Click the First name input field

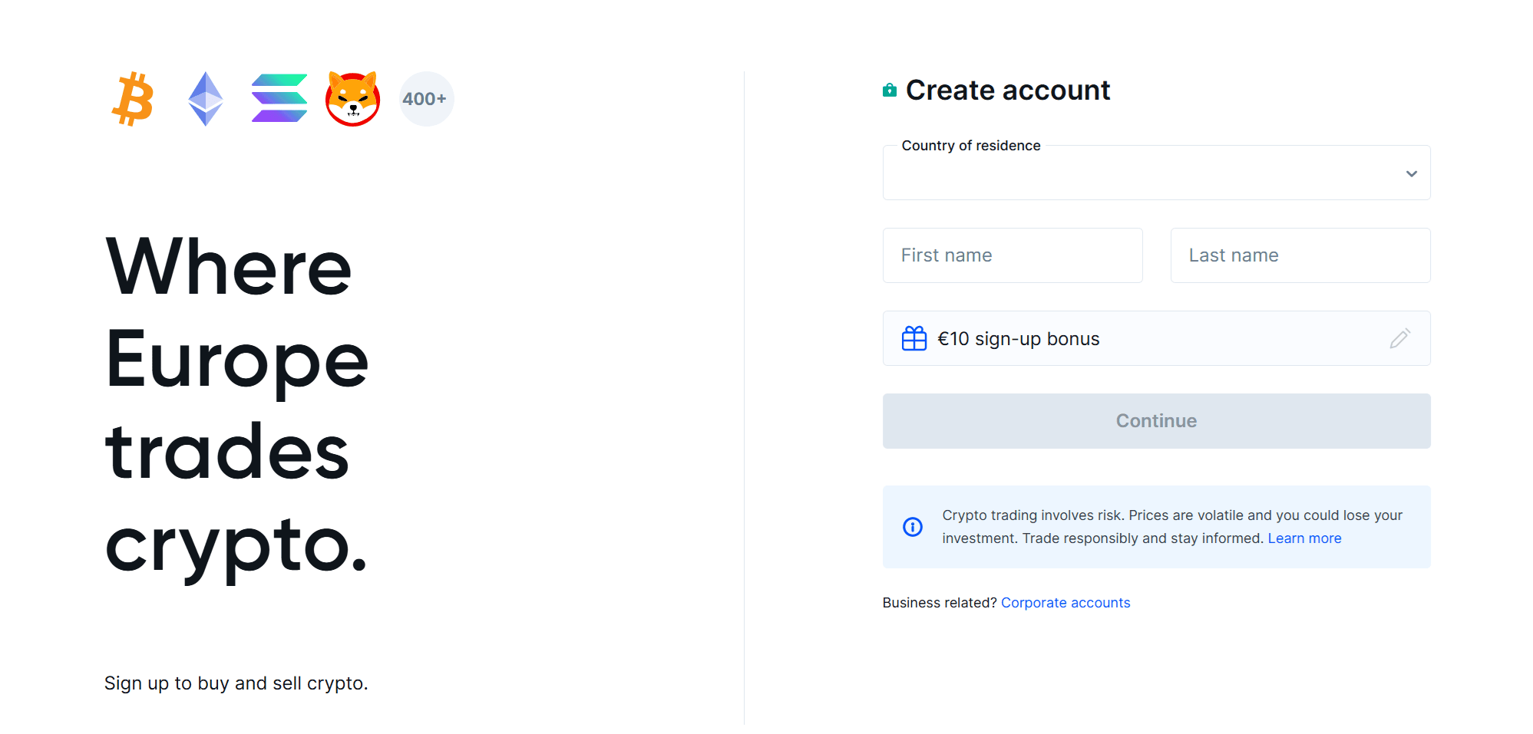tap(1013, 255)
